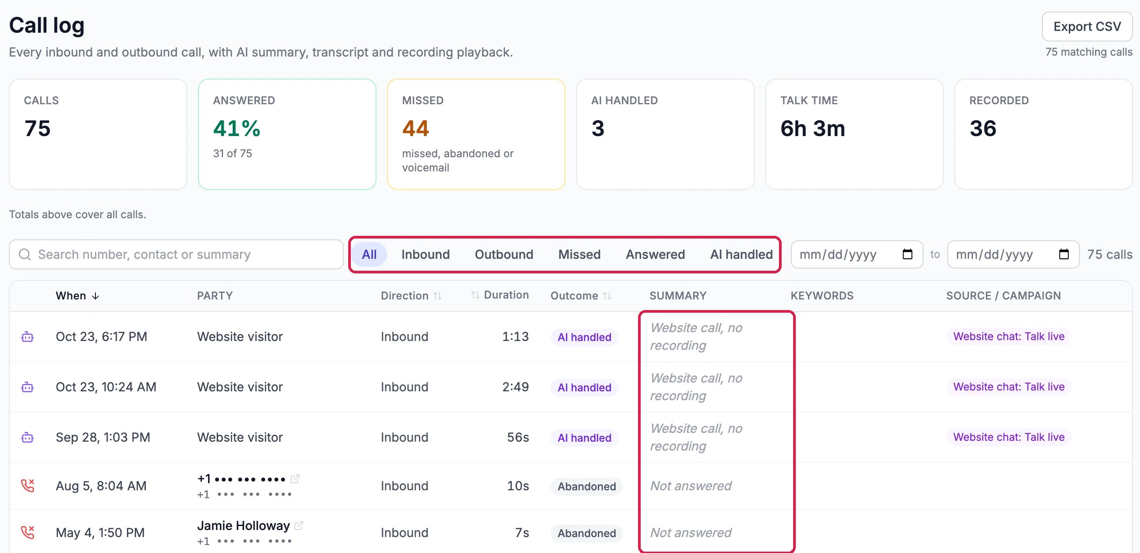The height and width of the screenshot is (553, 1140).
Task: Switch to the Inbound filter tab
Action: pos(425,254)
